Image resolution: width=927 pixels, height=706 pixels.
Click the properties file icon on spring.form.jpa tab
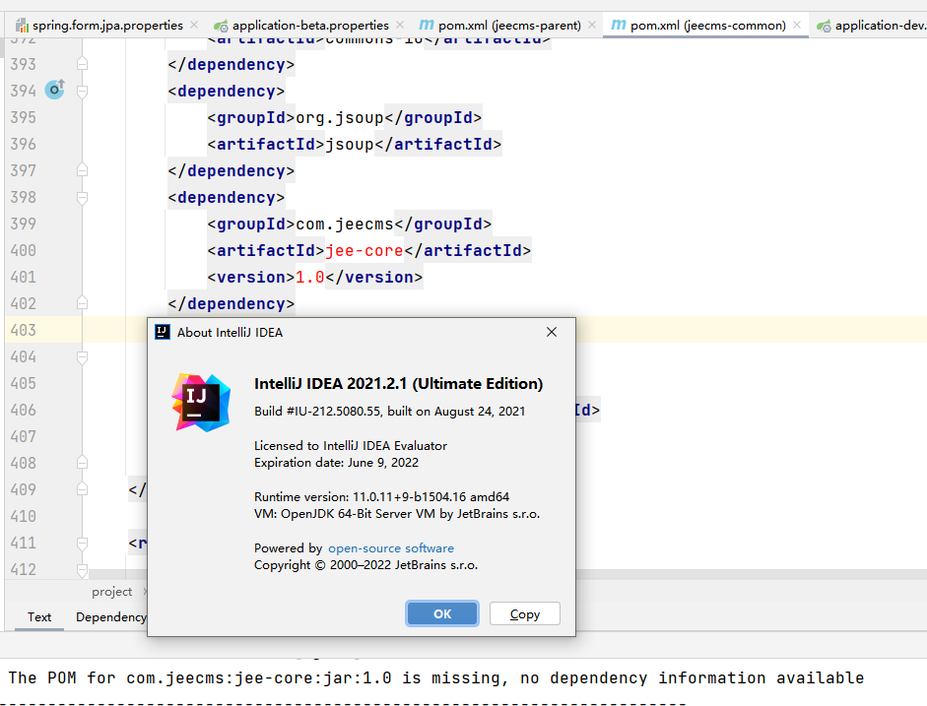tap(23, 26)
